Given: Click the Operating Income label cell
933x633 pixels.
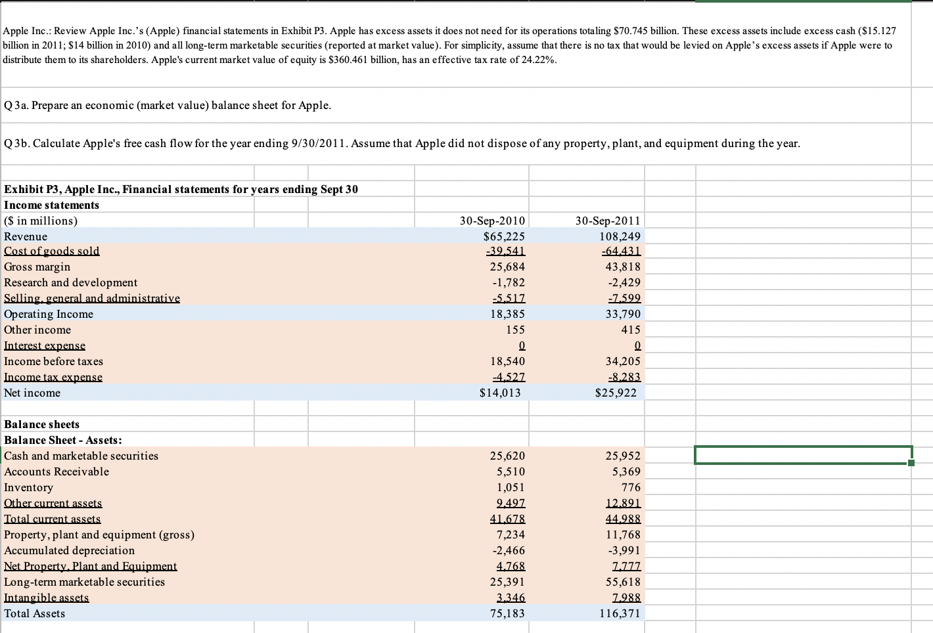Looking at the screenshot, I should (48, 313).
